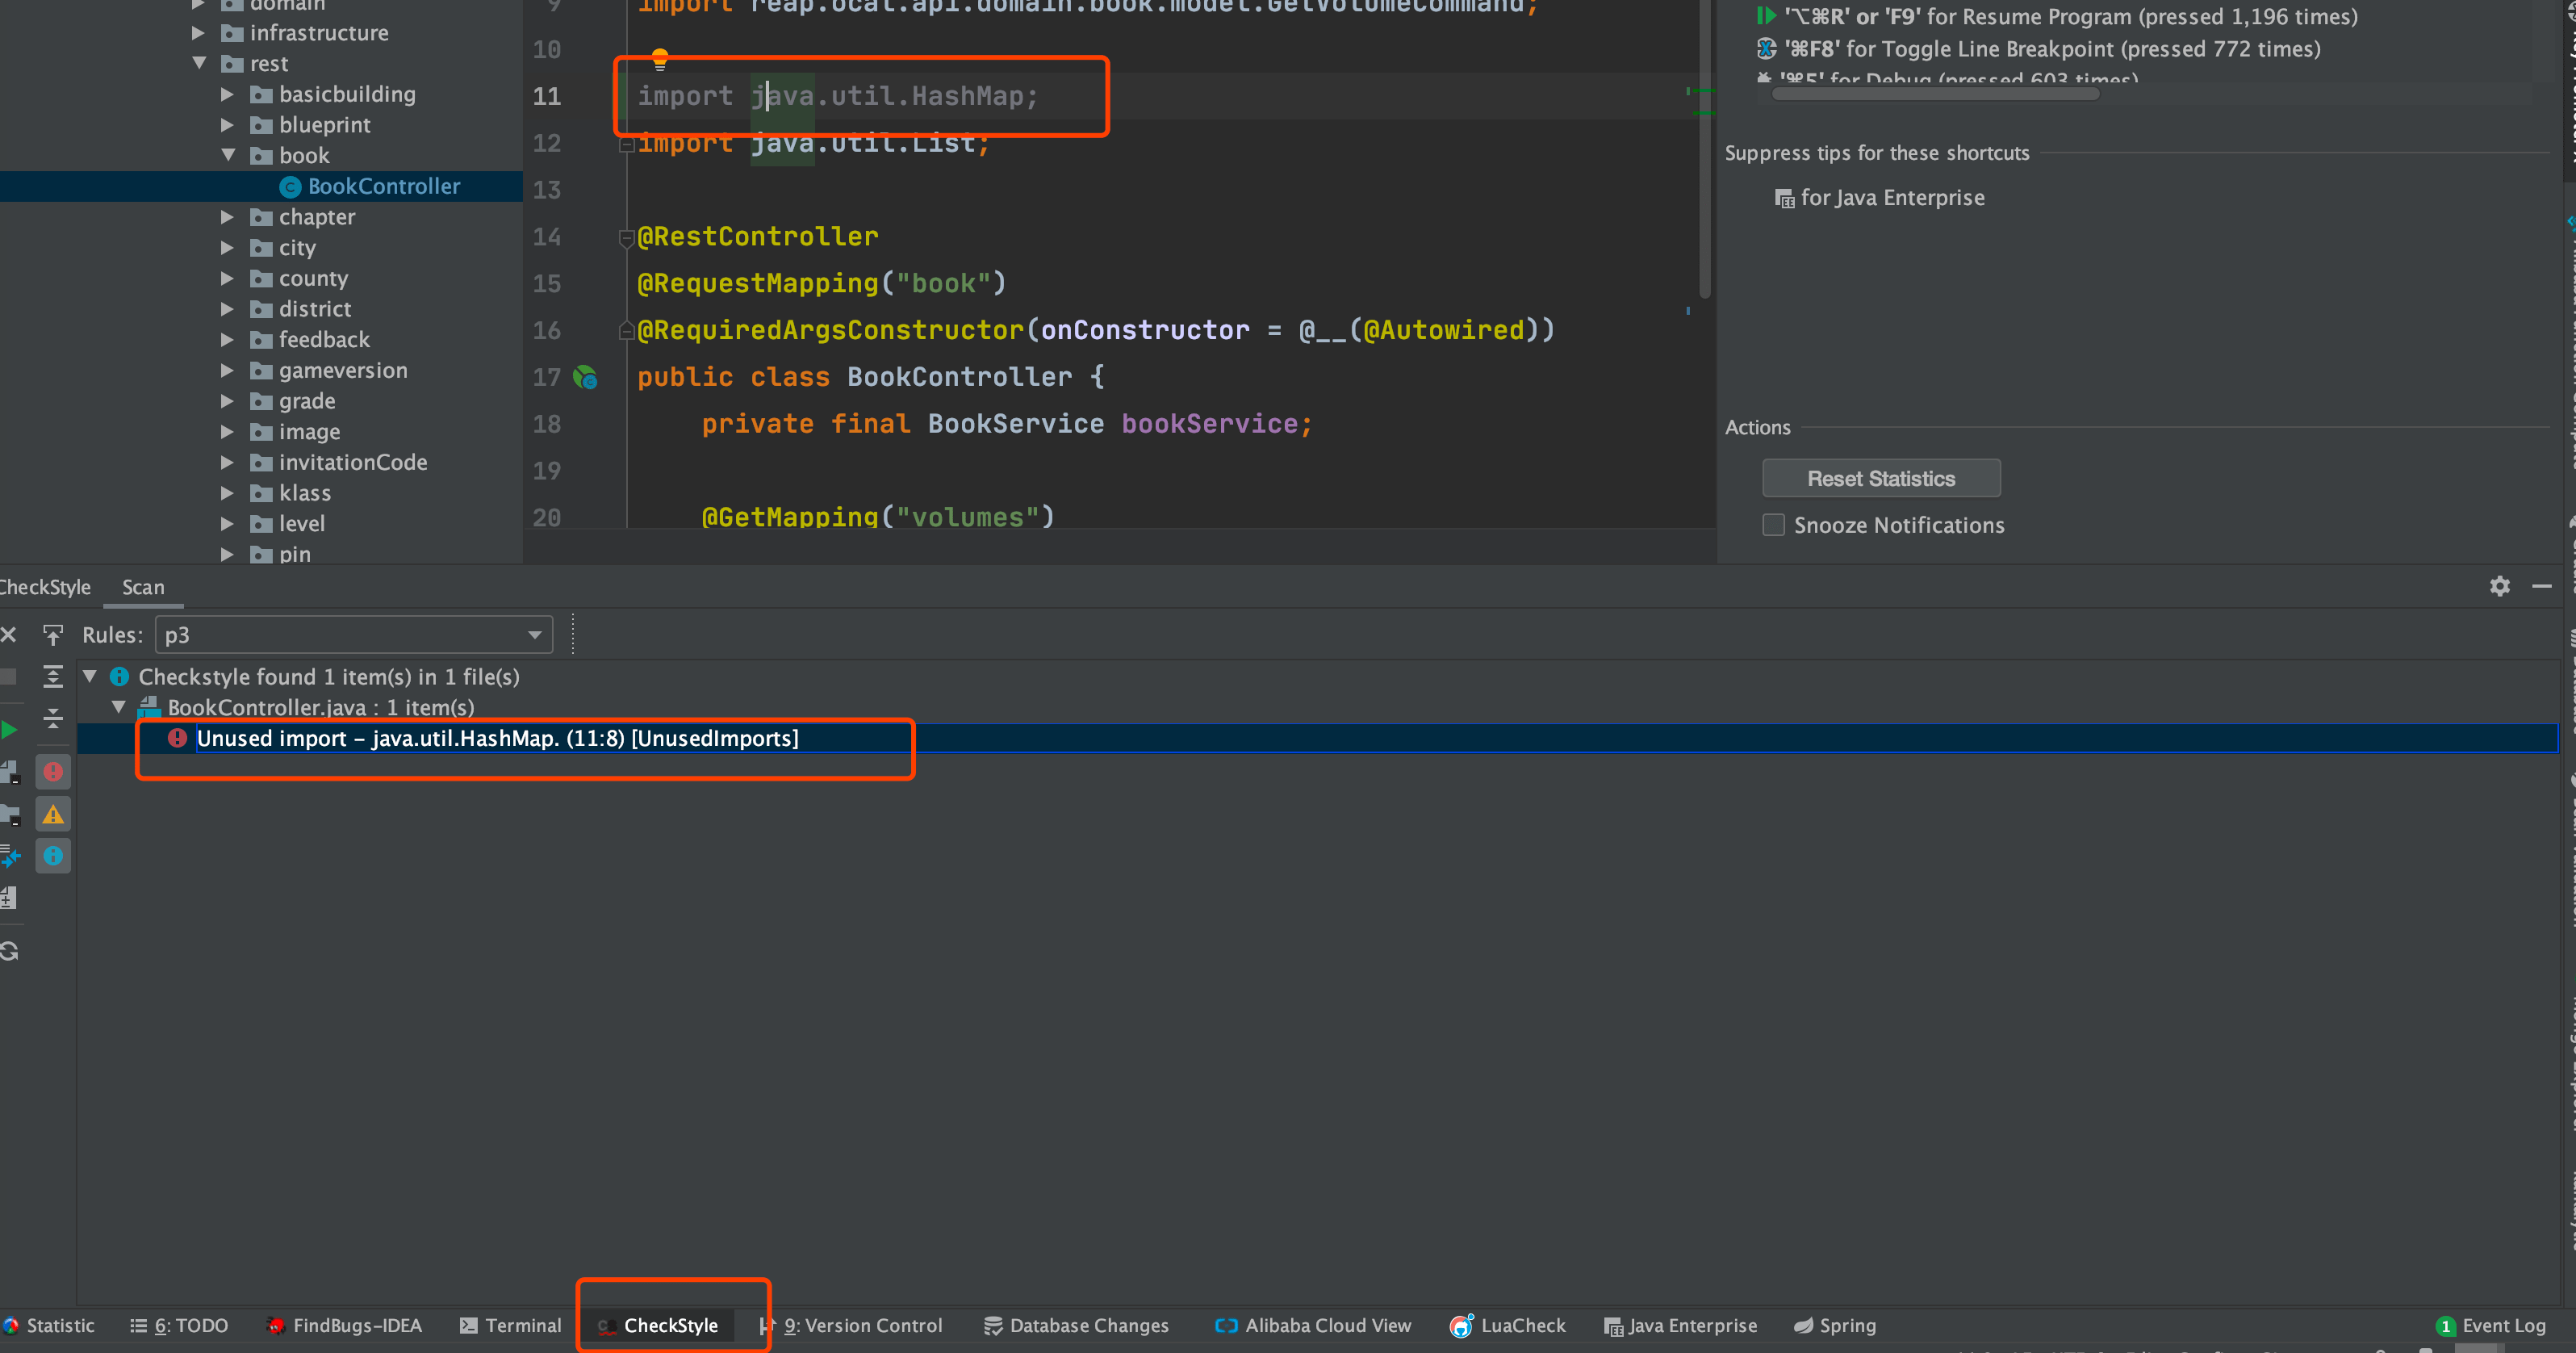Click on BookService type in line 18
2576x1353 pixels.
[x=1015, y=424]
